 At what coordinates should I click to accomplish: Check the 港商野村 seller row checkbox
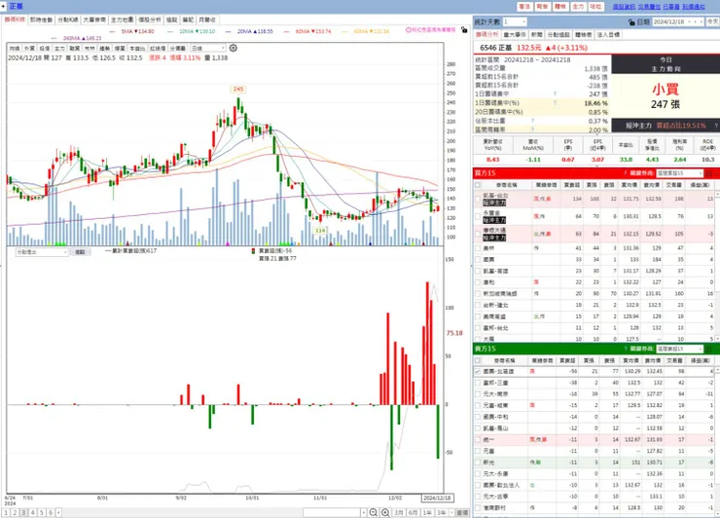(x=478, y=508)
